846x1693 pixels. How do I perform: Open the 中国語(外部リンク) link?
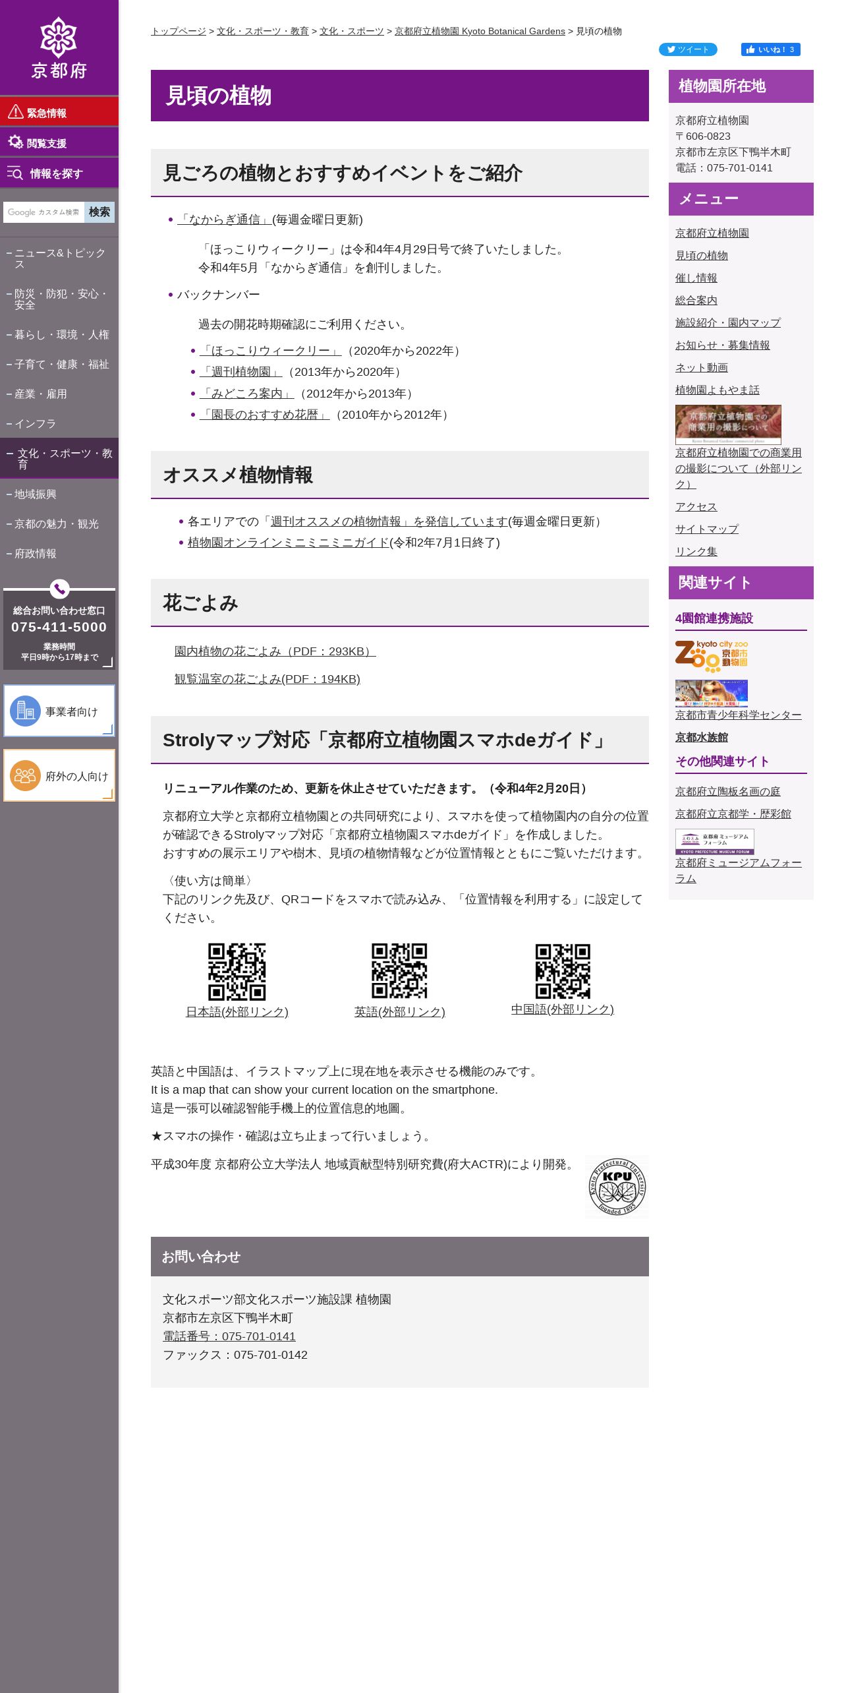pyautogui.click(x=563, y=1009)
